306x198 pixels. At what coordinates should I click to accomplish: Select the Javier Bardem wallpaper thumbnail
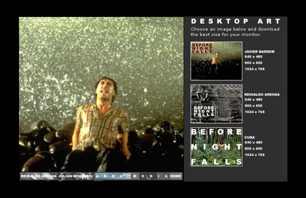tap(216, 61)
